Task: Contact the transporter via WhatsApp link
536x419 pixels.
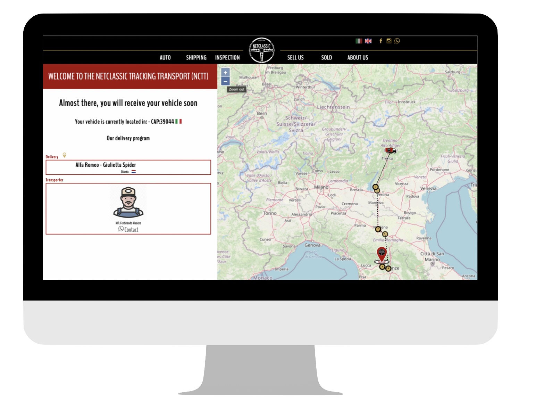Action: click(128, 229)
